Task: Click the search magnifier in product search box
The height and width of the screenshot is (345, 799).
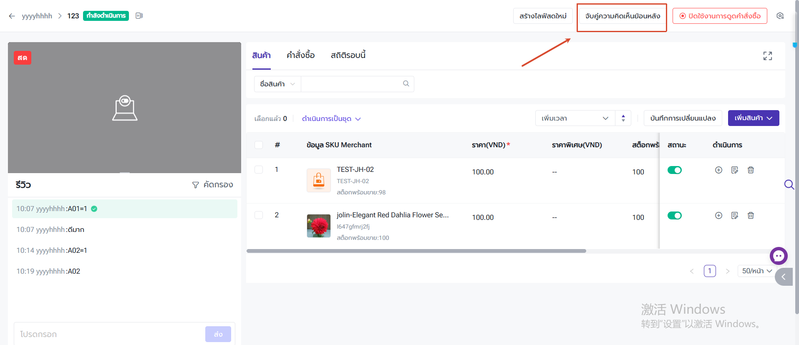Action: pos(406,83)
